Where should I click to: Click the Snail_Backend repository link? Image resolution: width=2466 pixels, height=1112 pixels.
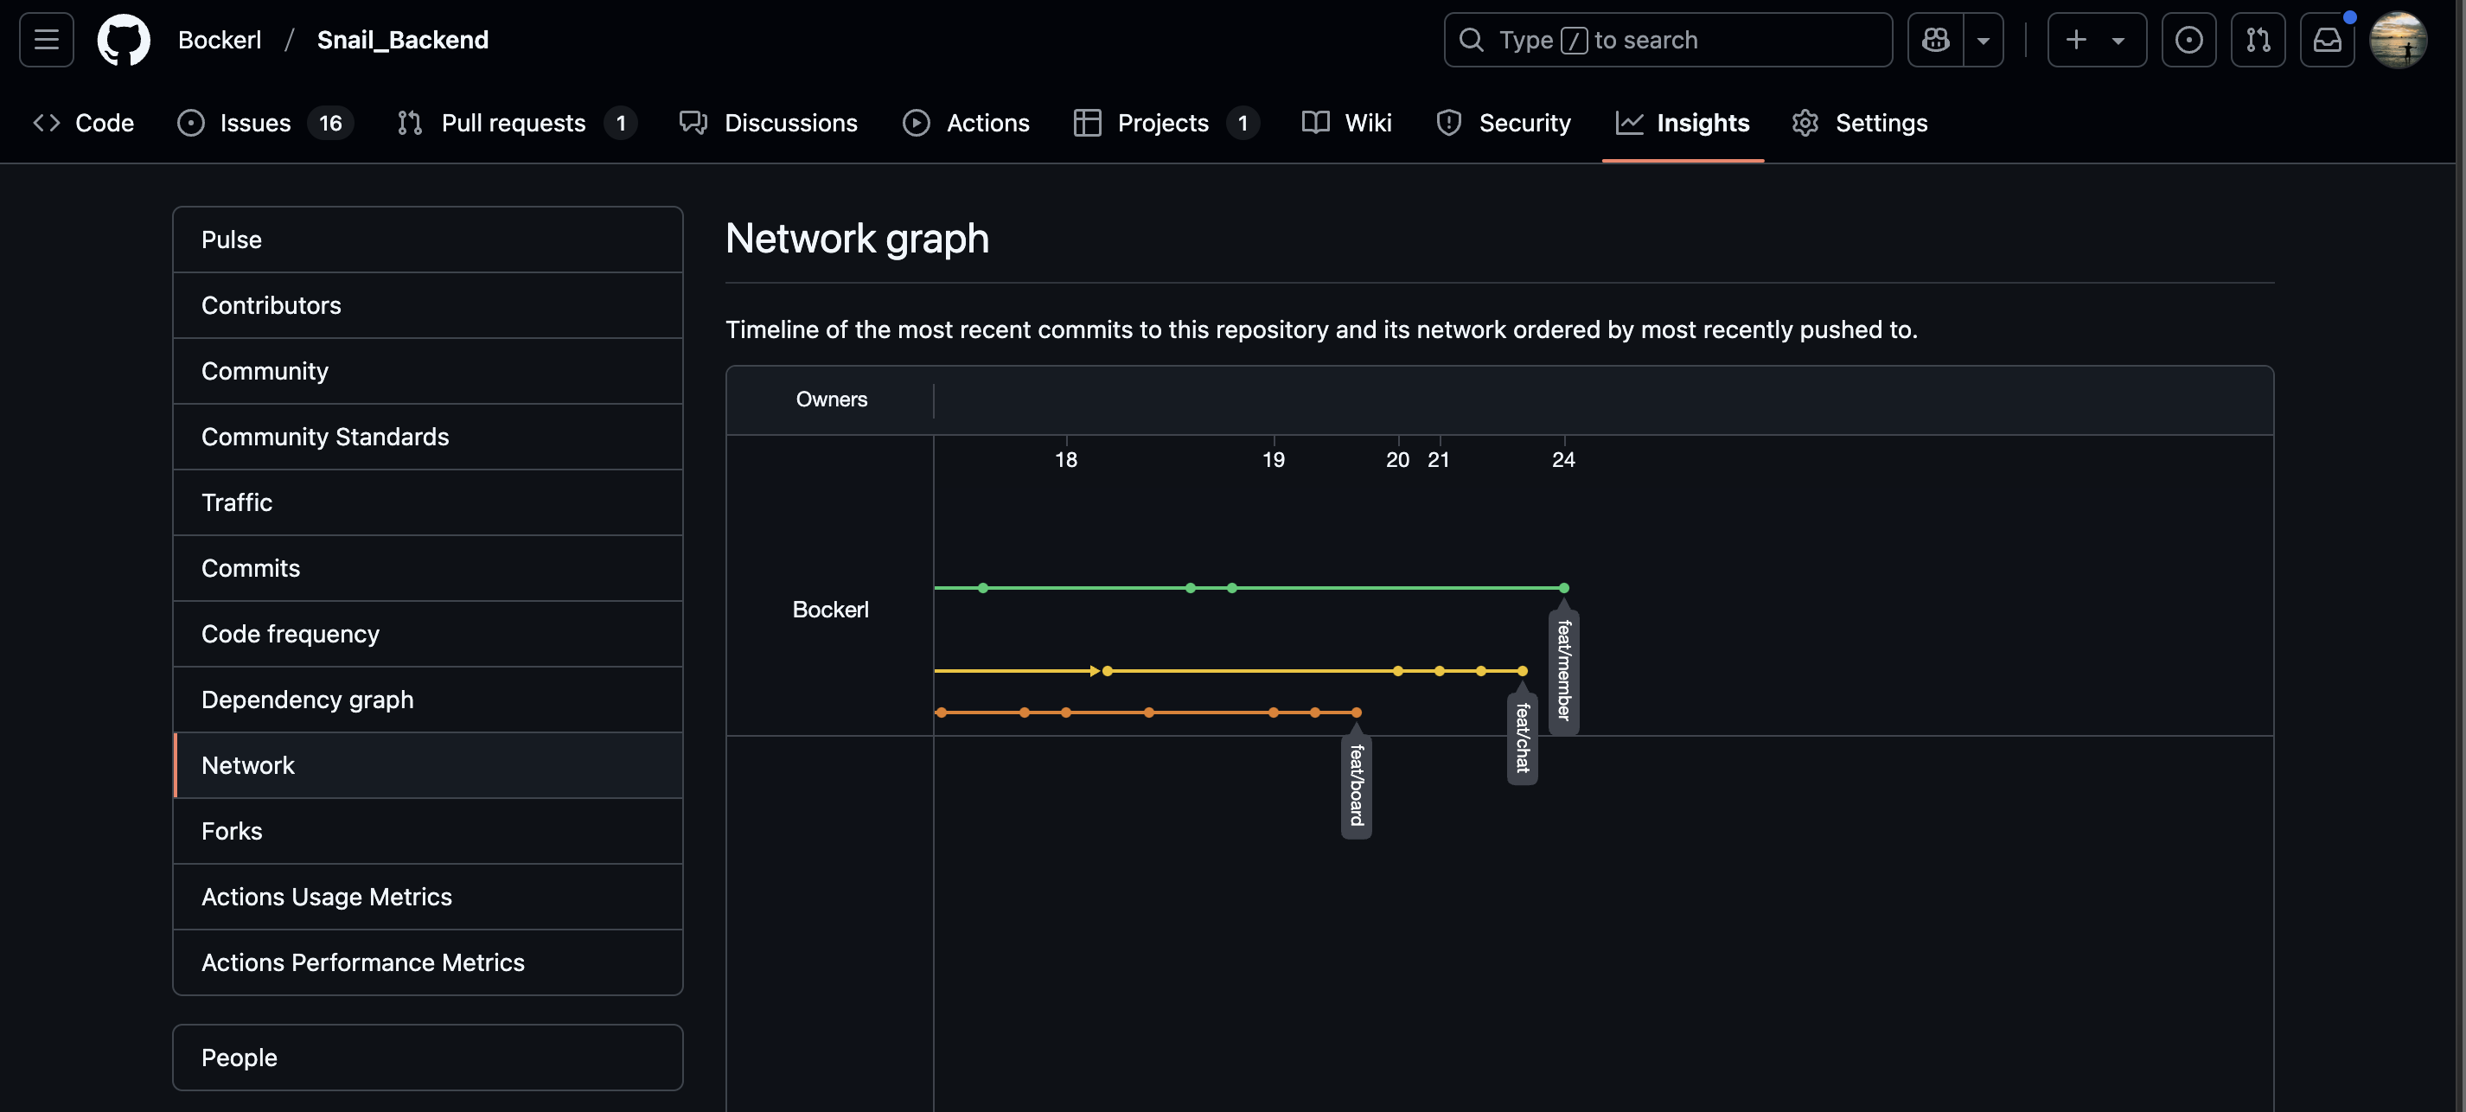tap(402, 40)
